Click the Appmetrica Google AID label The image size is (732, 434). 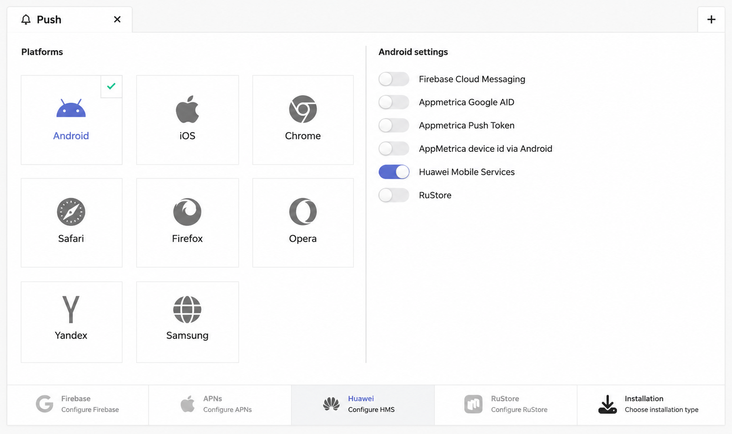[x=466, y=102]
